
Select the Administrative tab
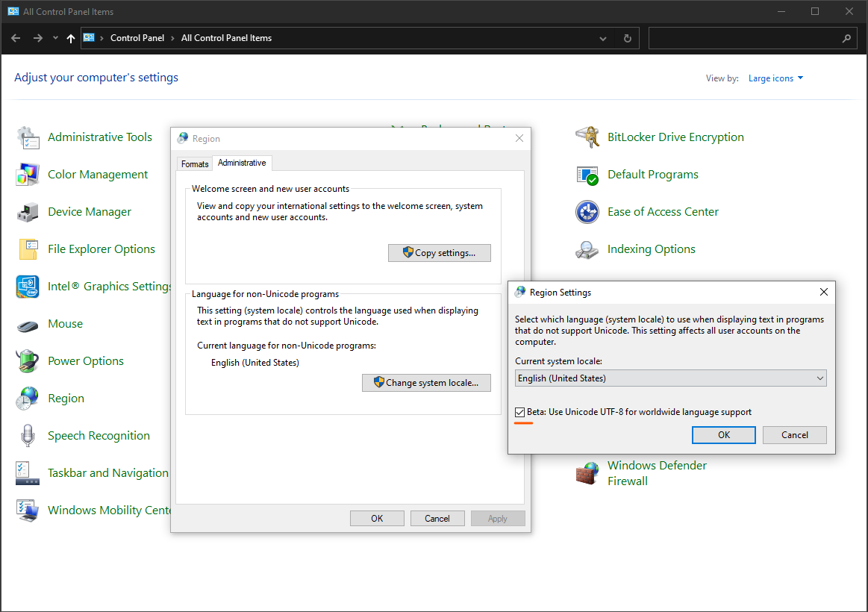point(242,163)
